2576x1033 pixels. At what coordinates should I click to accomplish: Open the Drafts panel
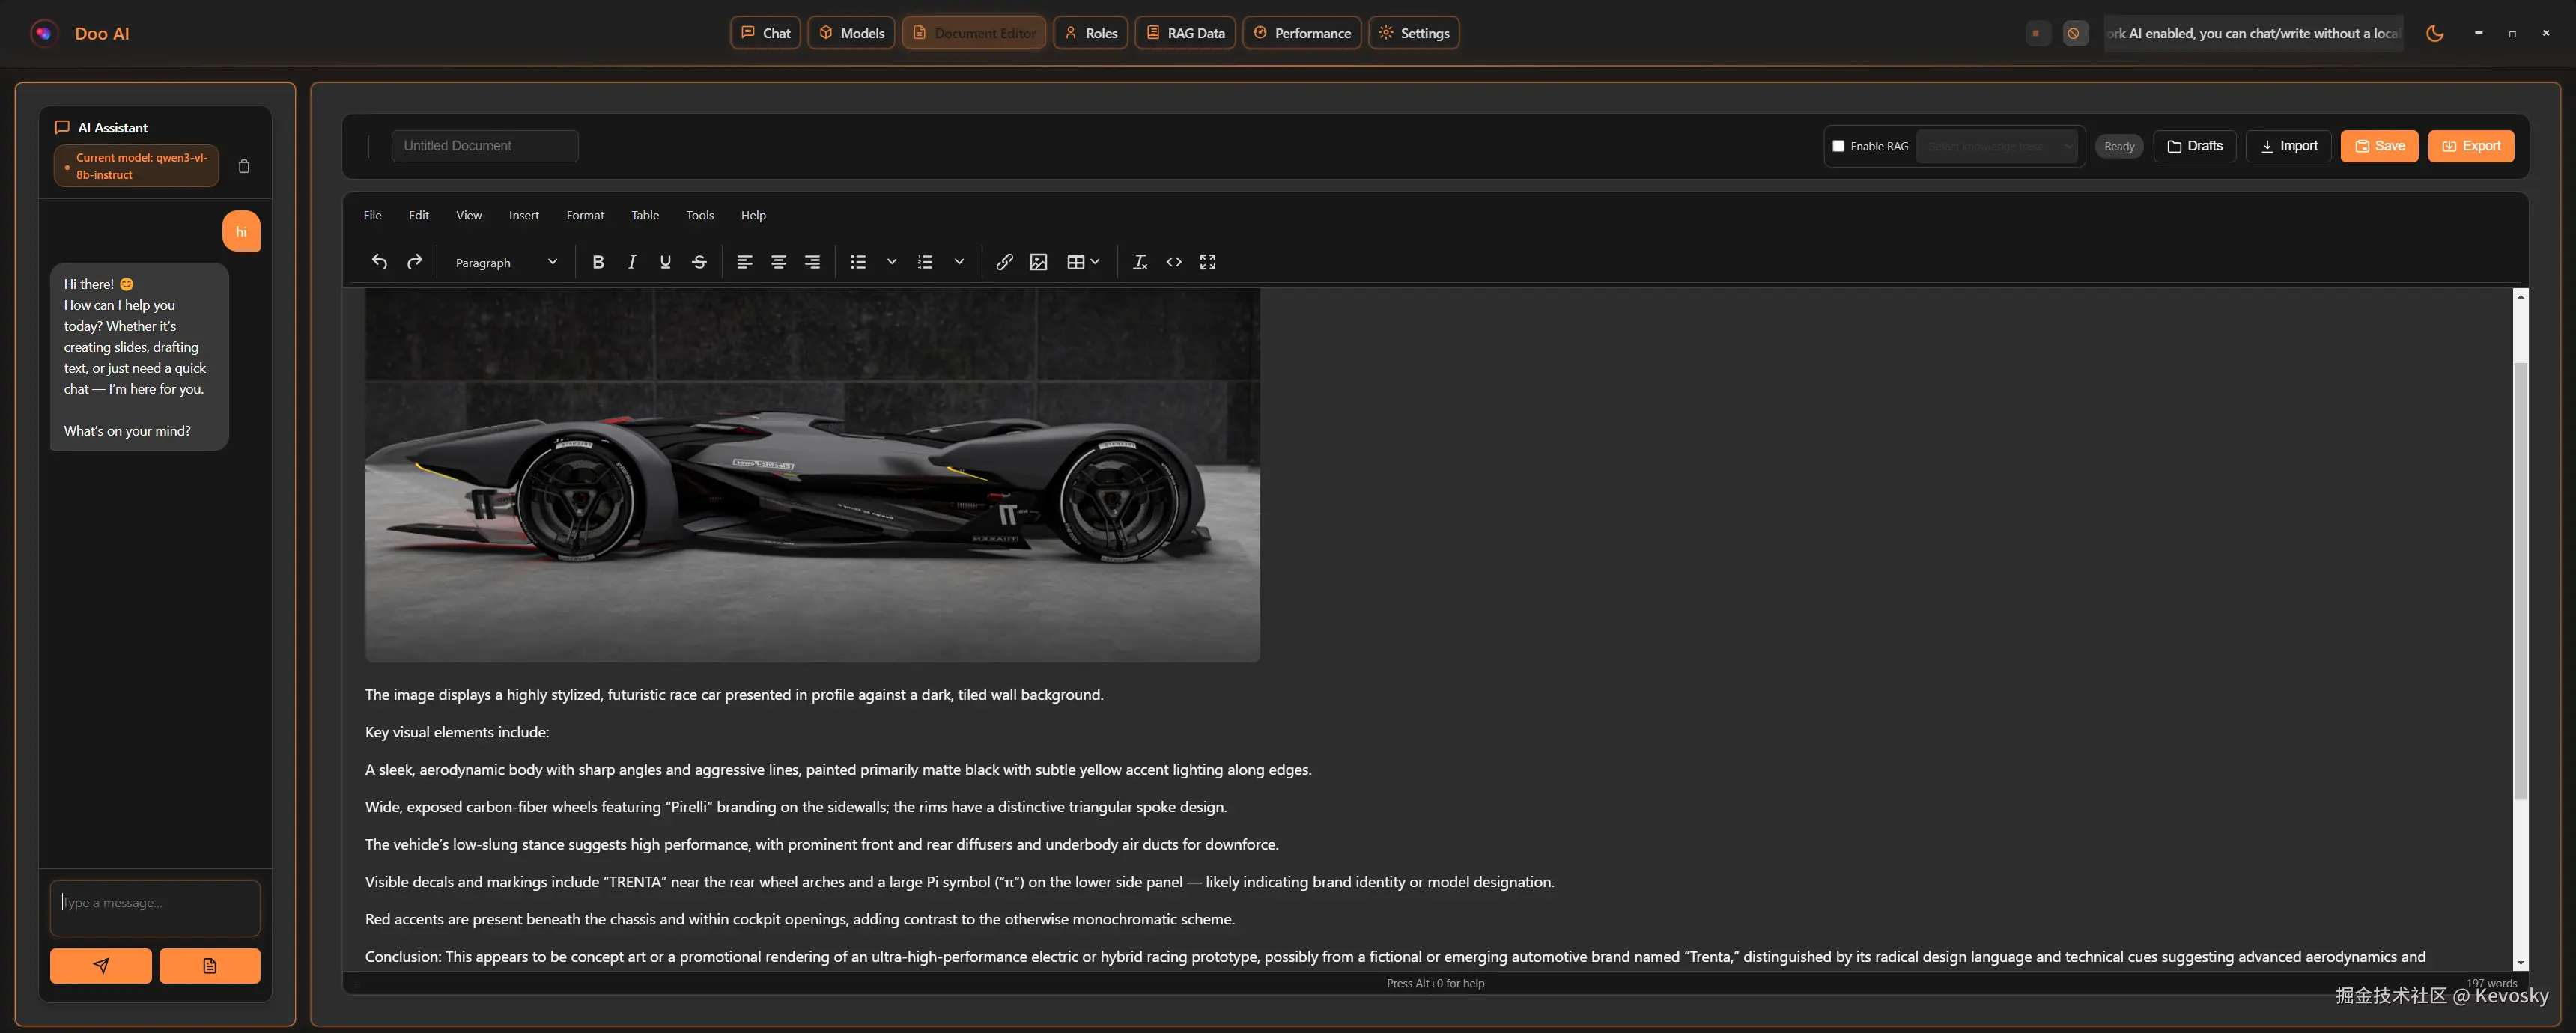(x=2194, y=145)
